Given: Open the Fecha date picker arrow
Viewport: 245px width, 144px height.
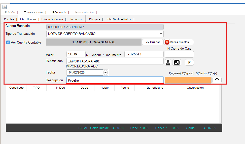Looking at the screenshot, I should (x=106, y=73).
